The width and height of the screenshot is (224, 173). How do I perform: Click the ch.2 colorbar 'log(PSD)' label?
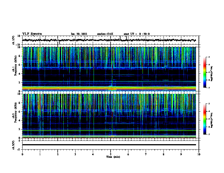[212, 120]
